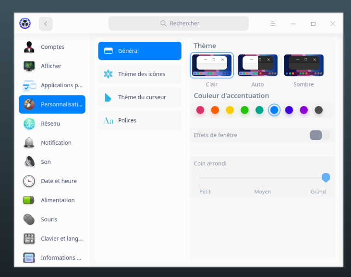Click the control center logo icon

coord(25,23)
